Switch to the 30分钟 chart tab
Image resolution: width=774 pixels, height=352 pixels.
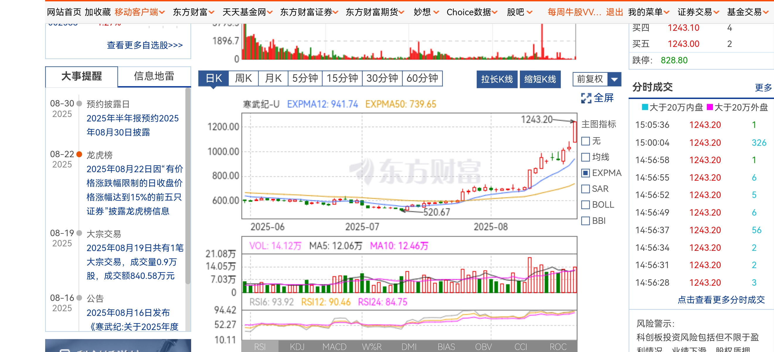coord(382,78)
